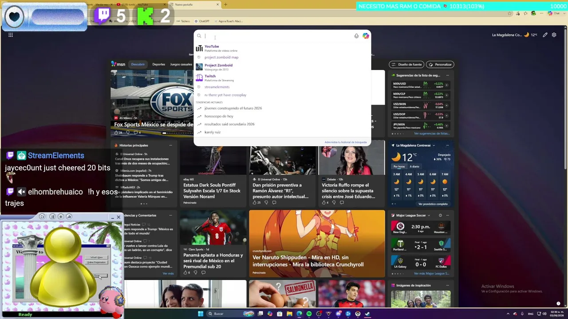Choose Project Zomboid videogame suggestion
This screenshot has width=568, height=319.
282,67
